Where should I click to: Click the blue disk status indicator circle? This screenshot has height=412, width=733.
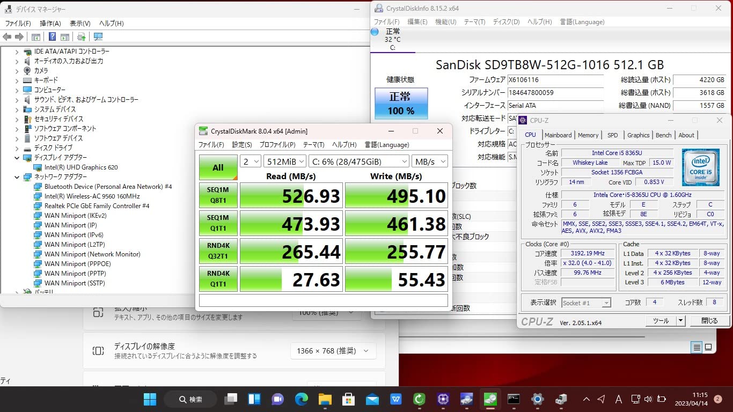[375, 32]
